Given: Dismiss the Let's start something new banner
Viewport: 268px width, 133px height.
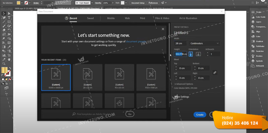Looking at the screenshot, I should click(163, 29).
